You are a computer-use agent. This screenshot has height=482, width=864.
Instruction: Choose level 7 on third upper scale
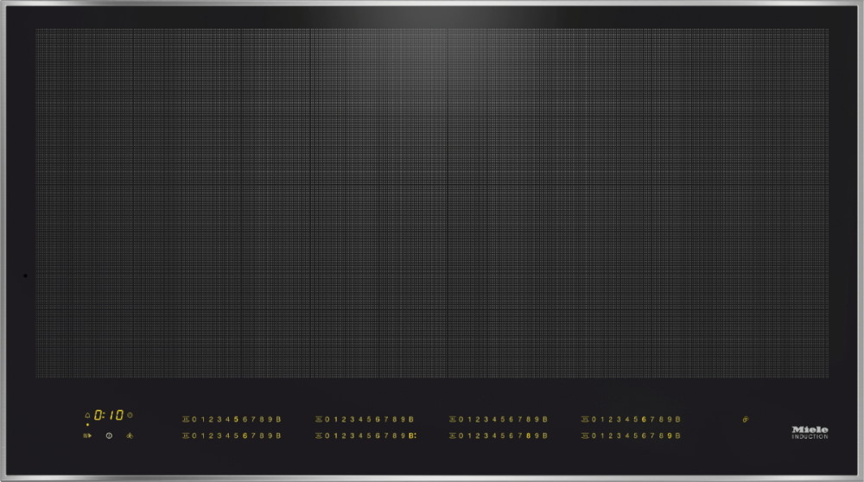[519, 419]
